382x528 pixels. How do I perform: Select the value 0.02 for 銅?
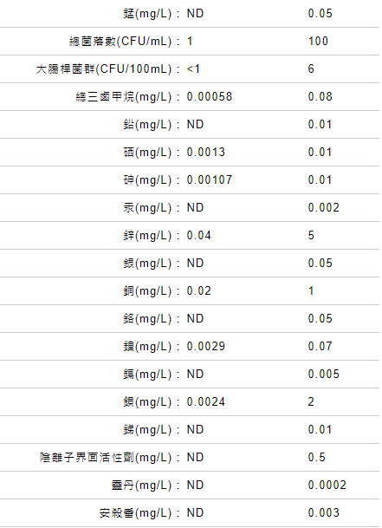pyautogui.click(x=199, y=291)
